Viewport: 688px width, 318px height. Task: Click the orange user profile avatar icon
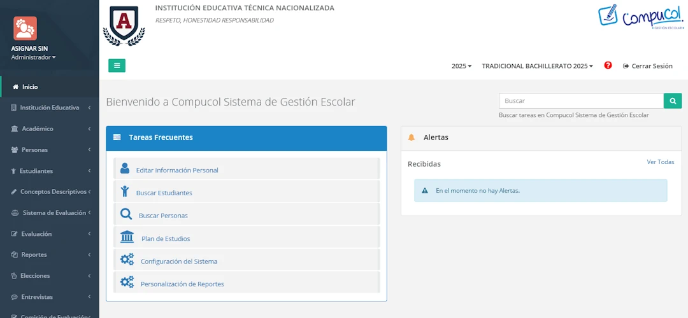pyautogui.click(x=25, y=28)
